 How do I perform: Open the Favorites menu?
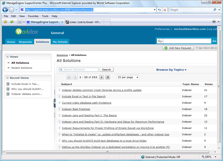coord(33,16)
